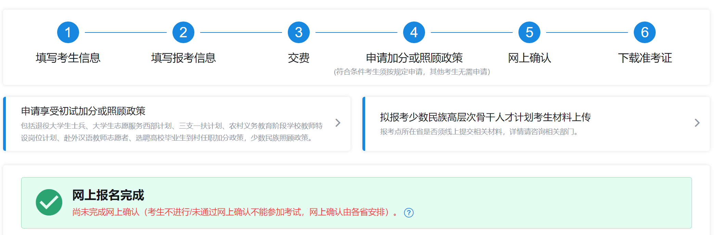Click step 2 circle icon

click(183, 32)
